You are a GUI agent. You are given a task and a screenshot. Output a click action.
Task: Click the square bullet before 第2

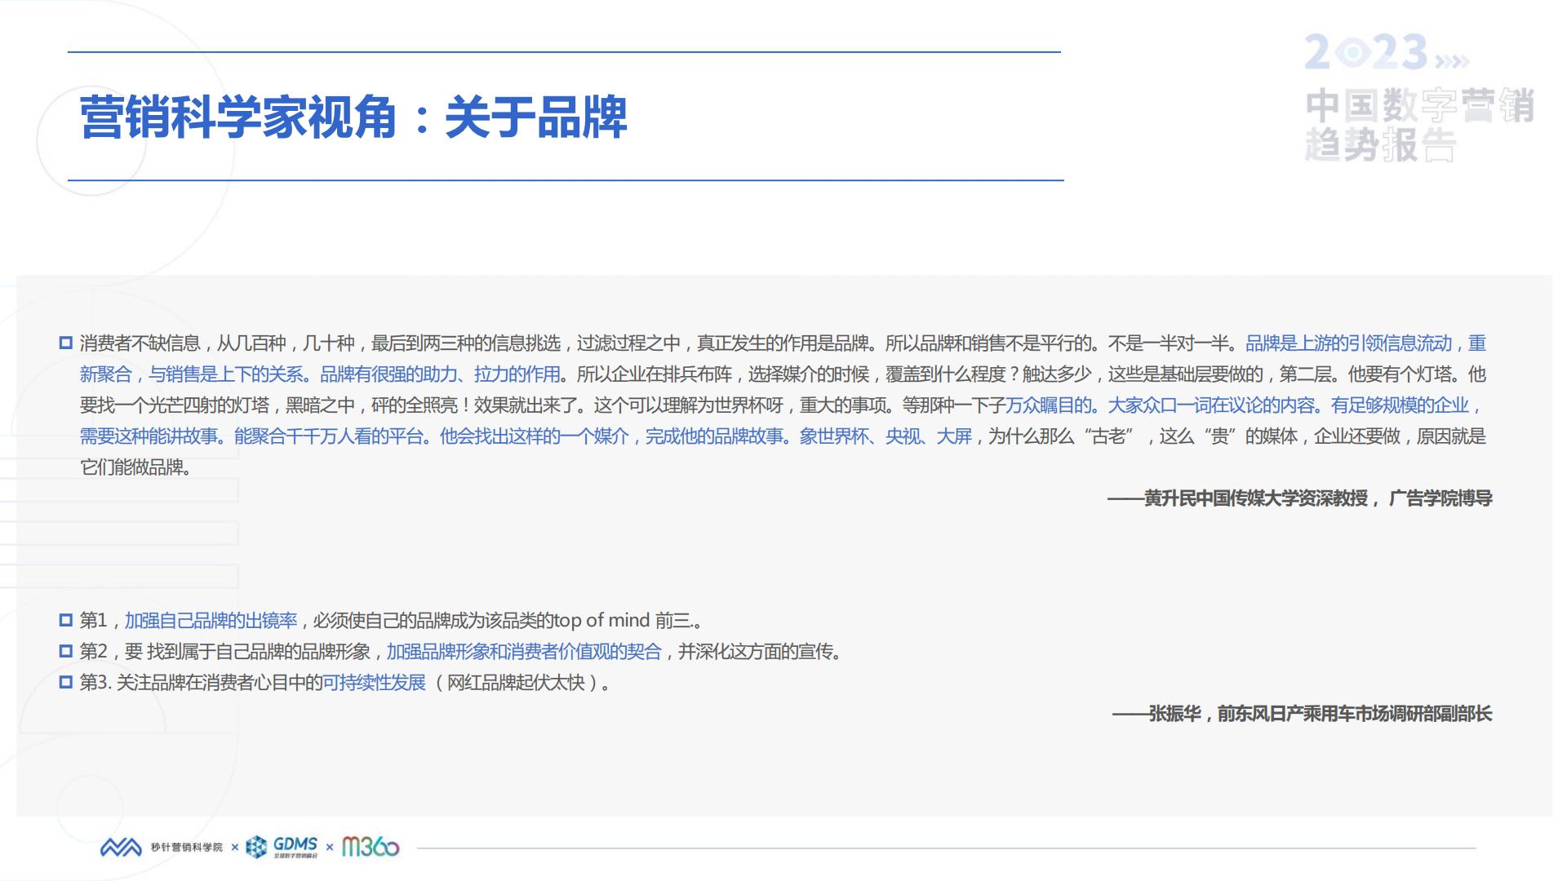(66, 652)
